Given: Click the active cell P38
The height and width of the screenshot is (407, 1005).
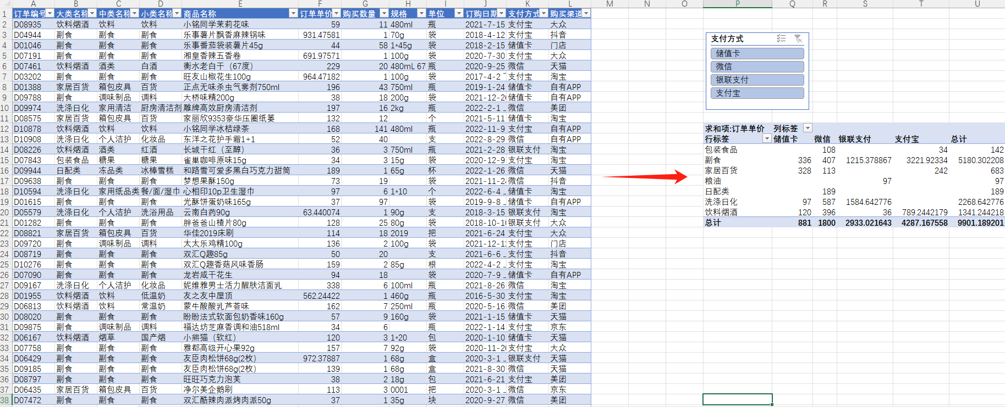Looking at the screenshot, I should [x=738, y=399].
